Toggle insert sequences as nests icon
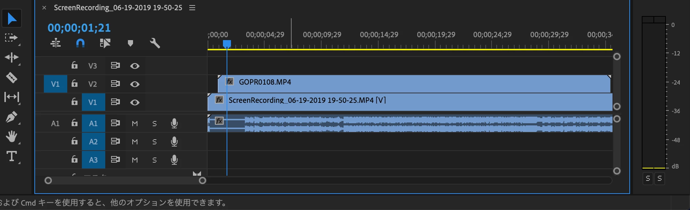 click(56, 43)
